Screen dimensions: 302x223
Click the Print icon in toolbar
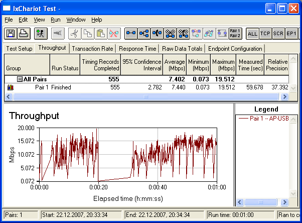pos(24,34)
